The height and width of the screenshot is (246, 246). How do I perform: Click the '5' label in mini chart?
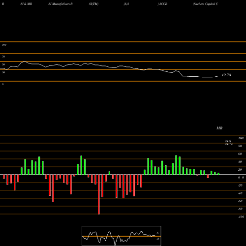tap(157, 233)
